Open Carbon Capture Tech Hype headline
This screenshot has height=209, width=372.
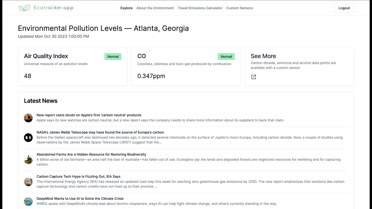[x=78, y=176]
